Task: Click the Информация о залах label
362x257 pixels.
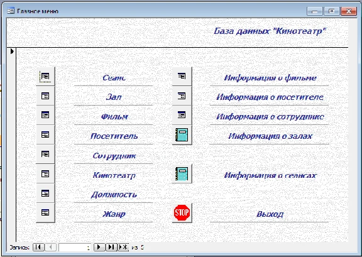Action: click(x=270, y=136)
